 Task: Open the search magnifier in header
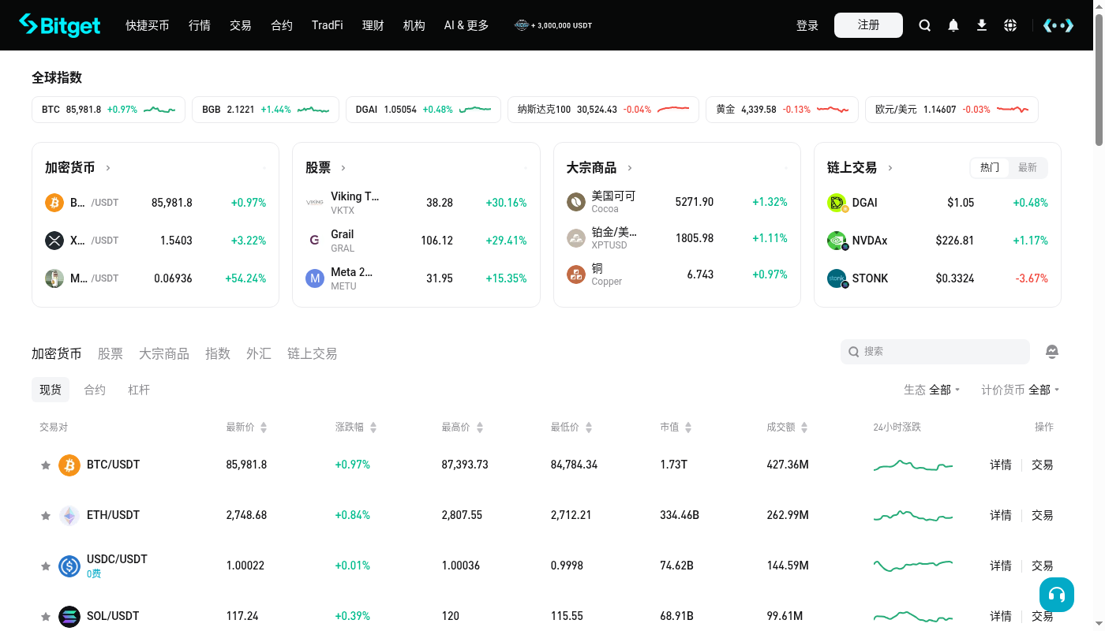pyautogui.click(x=925, y=25)
